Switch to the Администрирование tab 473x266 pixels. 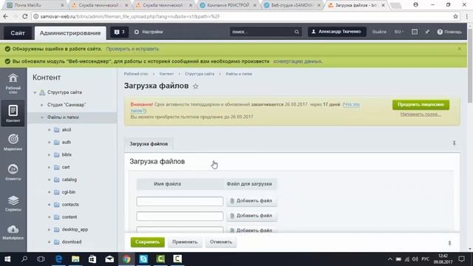(70, 33)
